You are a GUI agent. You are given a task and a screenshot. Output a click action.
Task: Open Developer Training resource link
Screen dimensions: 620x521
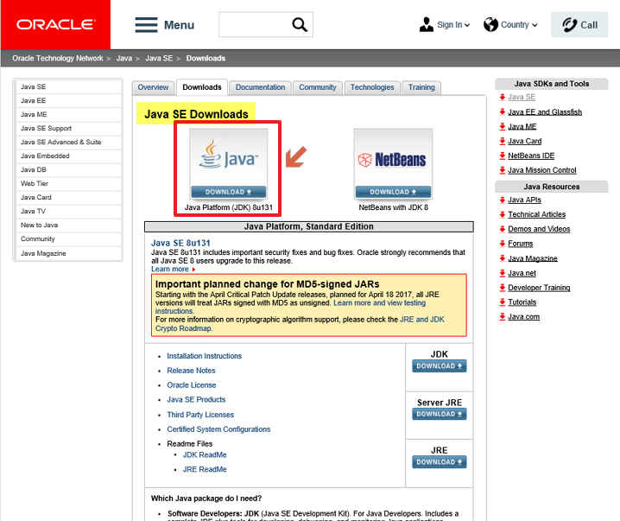539,288
